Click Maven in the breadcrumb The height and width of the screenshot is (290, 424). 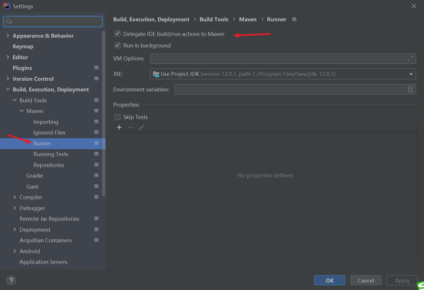248,19
